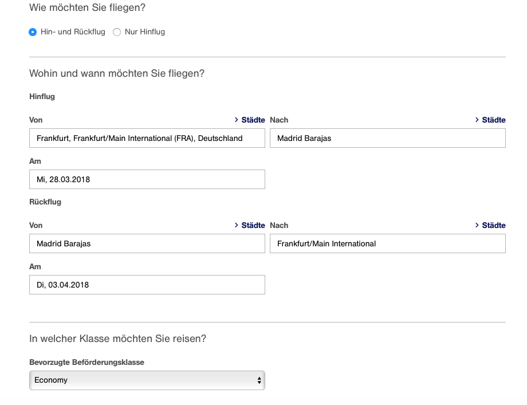Click chevron icon beside Städte above Hinflug Von
Viewport: 527px width, 405px height.
[237, 120]
